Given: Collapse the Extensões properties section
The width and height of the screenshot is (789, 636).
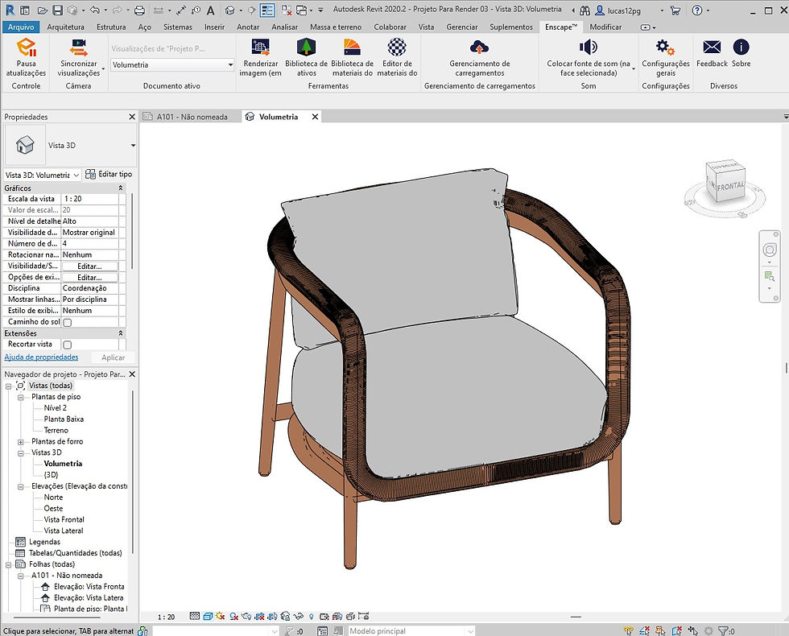Looking at the screenshot, I should tap(121, 333).
